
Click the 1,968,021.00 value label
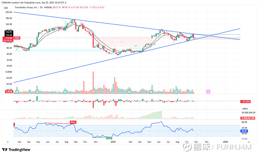pos(248,118)
